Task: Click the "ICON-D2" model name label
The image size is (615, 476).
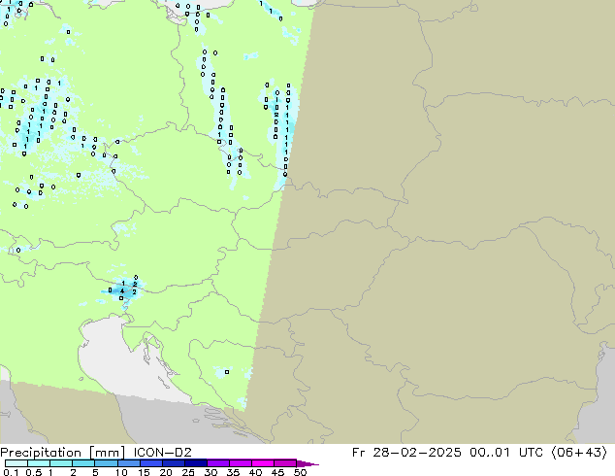Action: point(162,453)
